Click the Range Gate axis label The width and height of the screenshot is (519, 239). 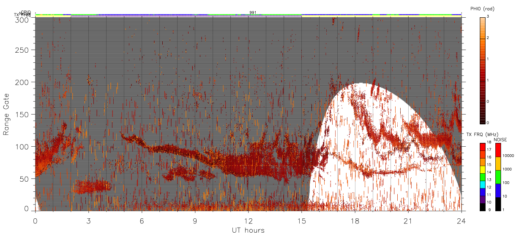coord(6,115)
